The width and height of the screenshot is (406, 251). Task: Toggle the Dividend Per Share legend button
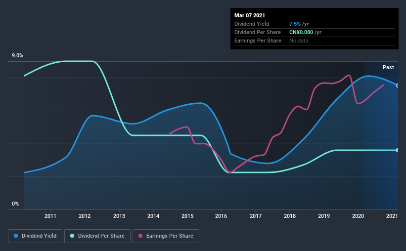click(97, 236)
